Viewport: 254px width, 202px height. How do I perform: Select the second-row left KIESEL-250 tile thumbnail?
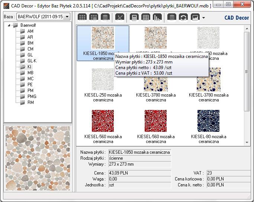tap(103, 79)
